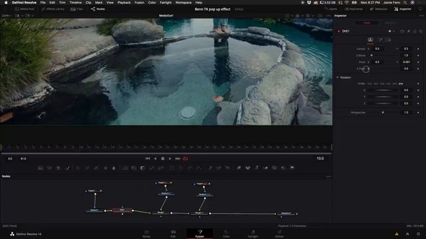Image resolution: width=426 pixels, height=239 pixels.
Task: Toggle loop playback button
Action: (185, 159)
